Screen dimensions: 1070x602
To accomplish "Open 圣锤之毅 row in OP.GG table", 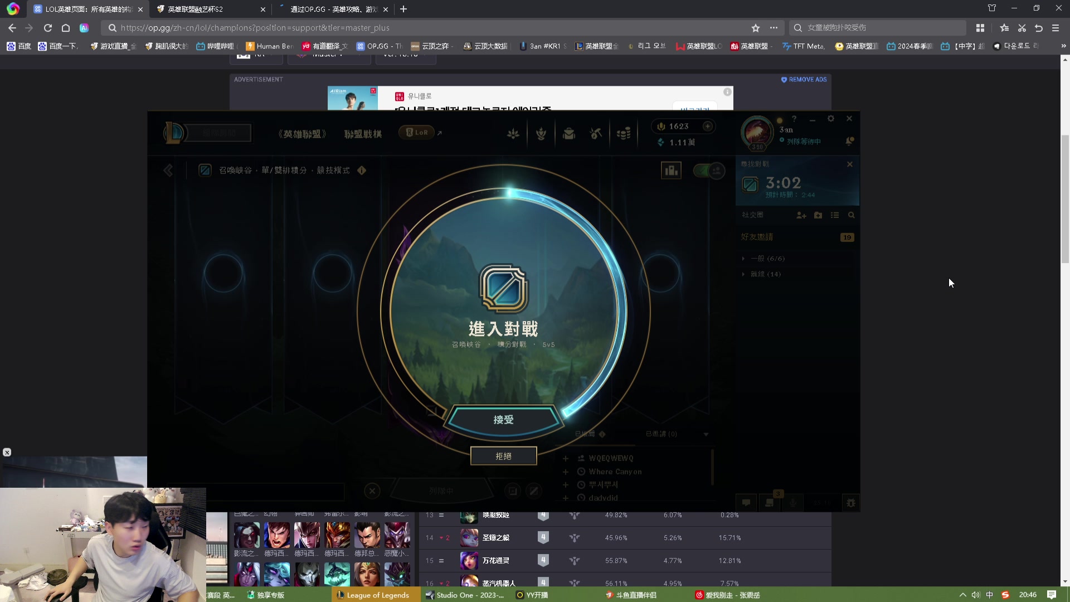I will pos(624,538).
